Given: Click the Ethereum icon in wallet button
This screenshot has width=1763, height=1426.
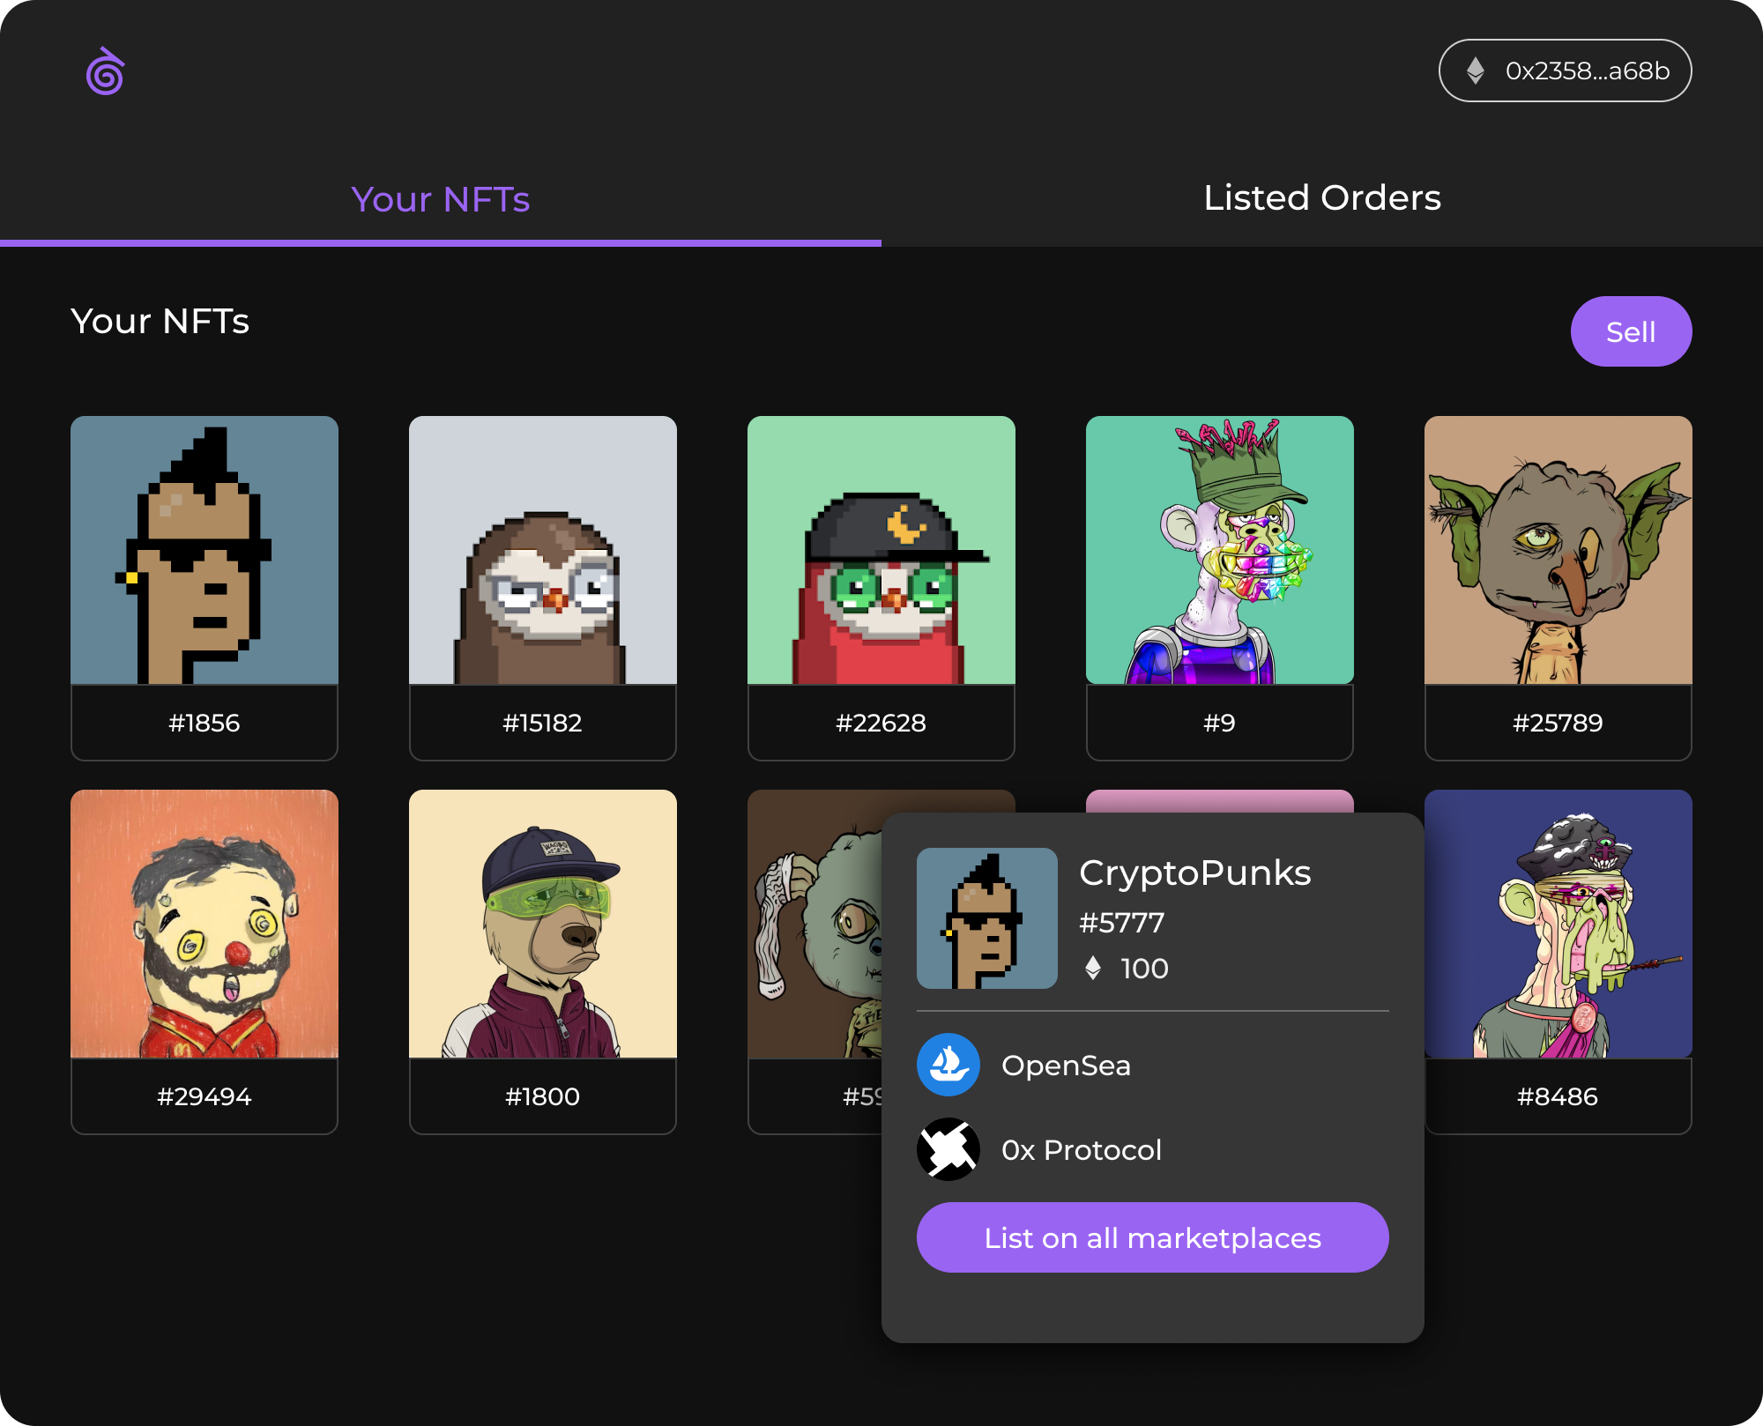Looking at the screenshot, I should click(1476, 71).
